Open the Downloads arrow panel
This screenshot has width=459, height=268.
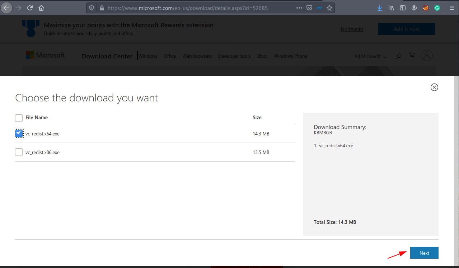380,8
